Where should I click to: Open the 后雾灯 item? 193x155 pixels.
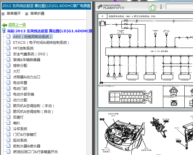(18, 117)
